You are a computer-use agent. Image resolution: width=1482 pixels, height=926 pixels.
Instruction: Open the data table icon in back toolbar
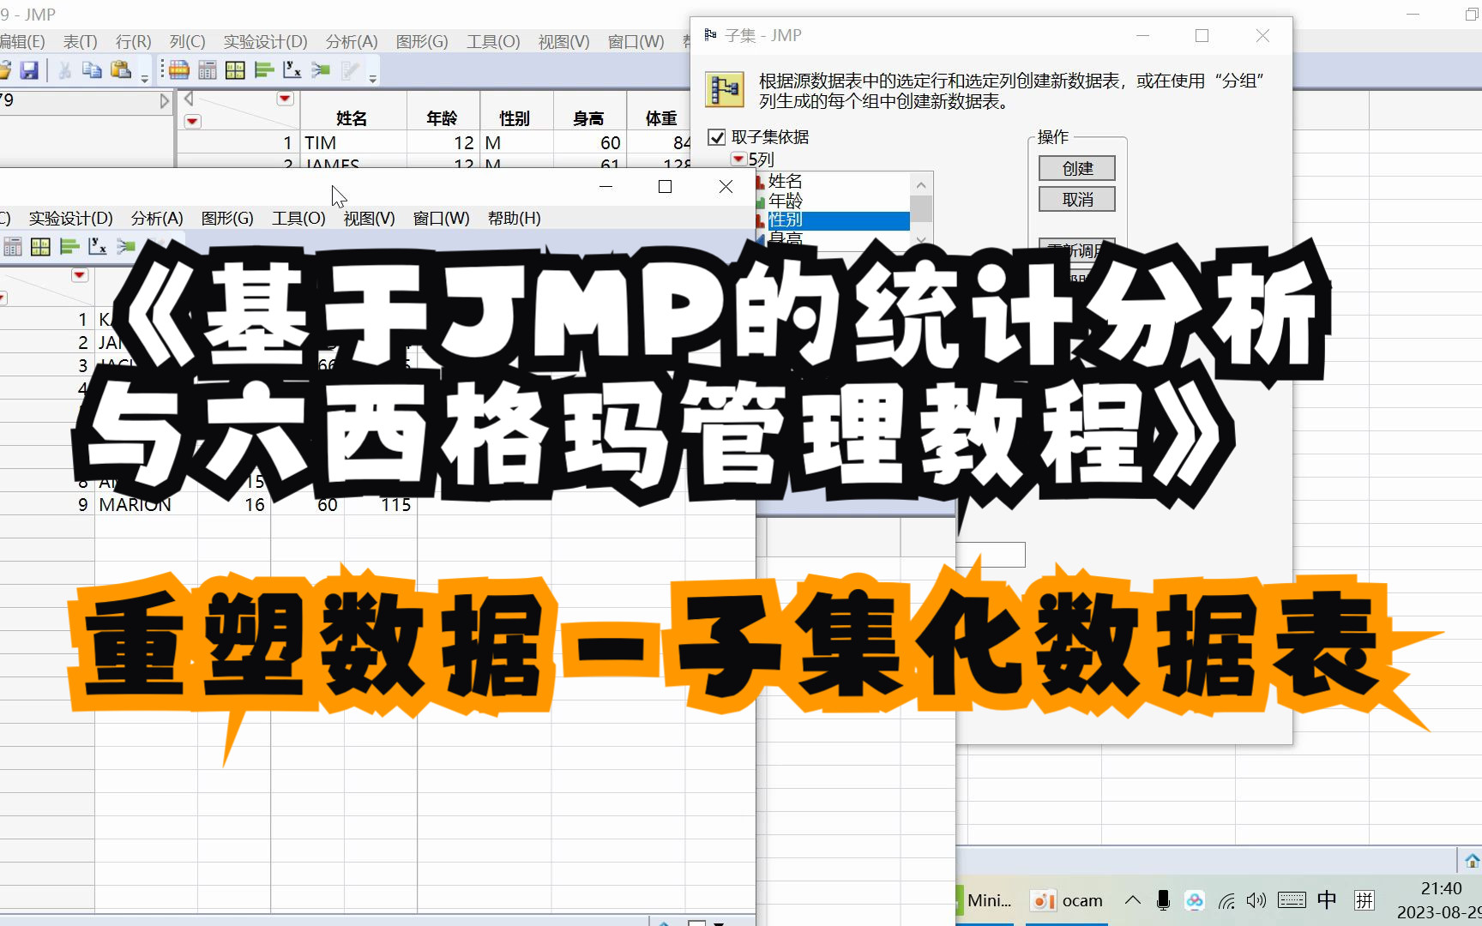point(179,70)
